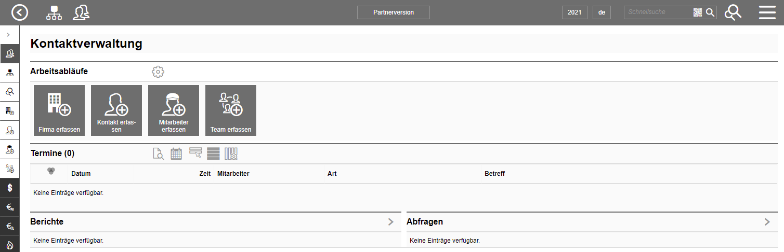The height and width of the screenshot is (252, 784).
Task: Open the Mitarbeiter erfassen workflow tile
Action: coord(174,110)
